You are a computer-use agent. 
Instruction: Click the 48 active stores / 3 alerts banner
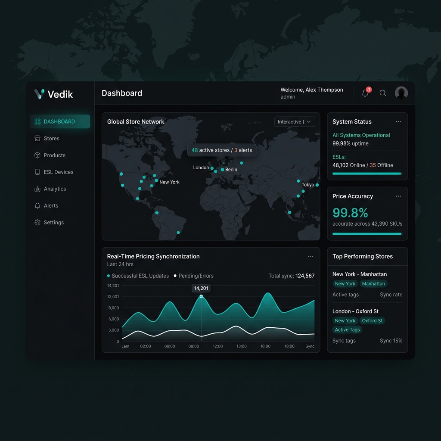click(x=222, y=150)
